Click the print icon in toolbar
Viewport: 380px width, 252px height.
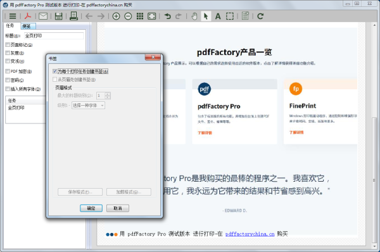coord(73,16)
